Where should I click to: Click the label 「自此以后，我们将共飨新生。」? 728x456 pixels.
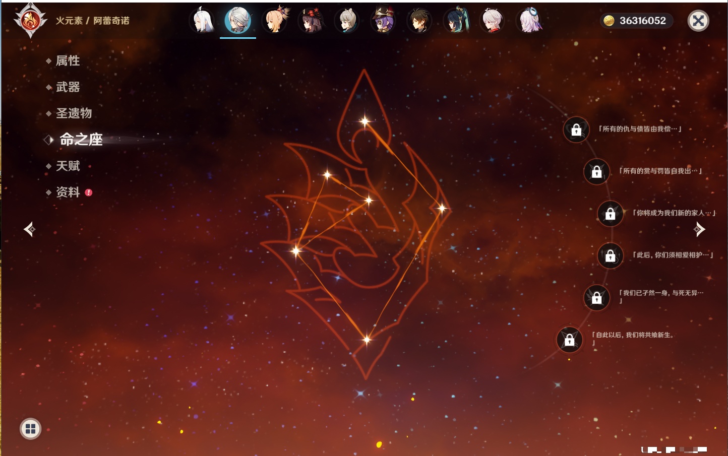[x=633, y=338]
